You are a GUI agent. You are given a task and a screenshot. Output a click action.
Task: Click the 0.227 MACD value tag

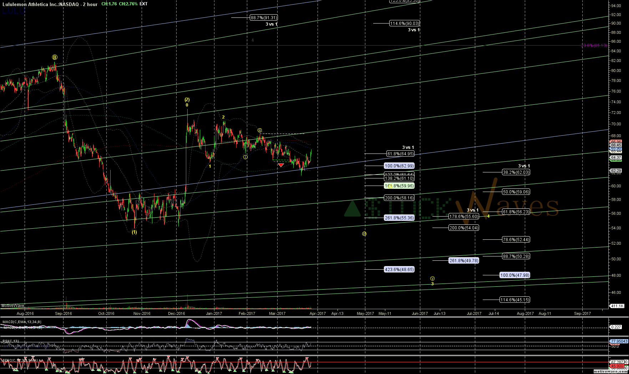click(x=616, y=327)
